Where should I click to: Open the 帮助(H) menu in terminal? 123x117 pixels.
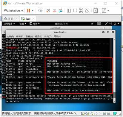(x=57, y=37)
